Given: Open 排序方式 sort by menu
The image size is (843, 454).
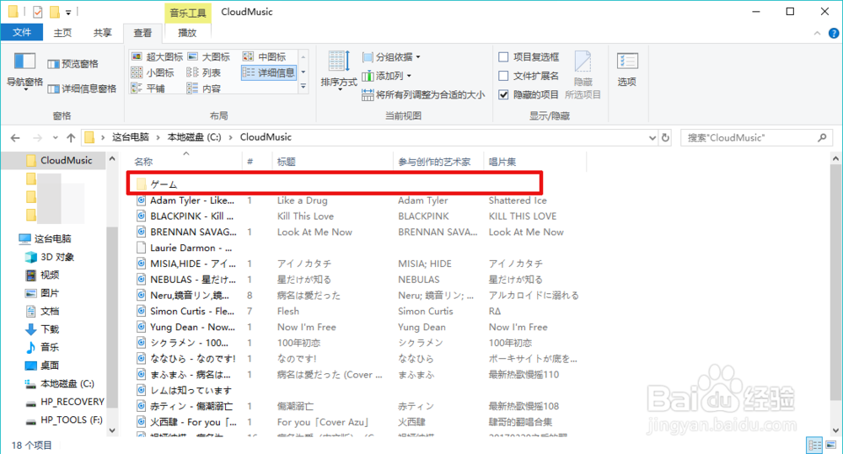Looking at the screenshot, I should [339, 70].
